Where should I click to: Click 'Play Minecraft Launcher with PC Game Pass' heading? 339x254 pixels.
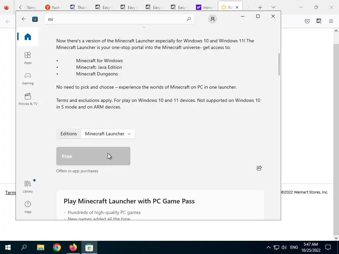point(129,201)
